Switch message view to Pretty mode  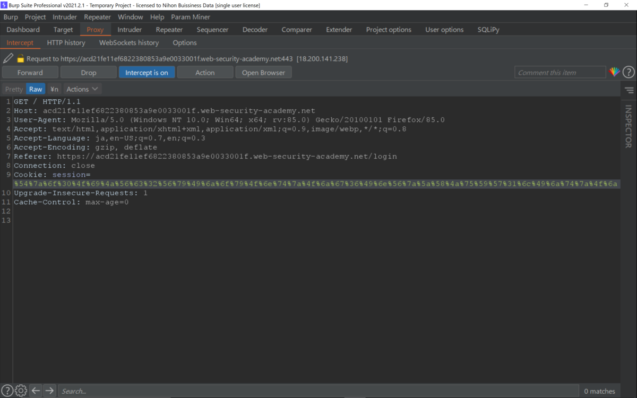13,89
